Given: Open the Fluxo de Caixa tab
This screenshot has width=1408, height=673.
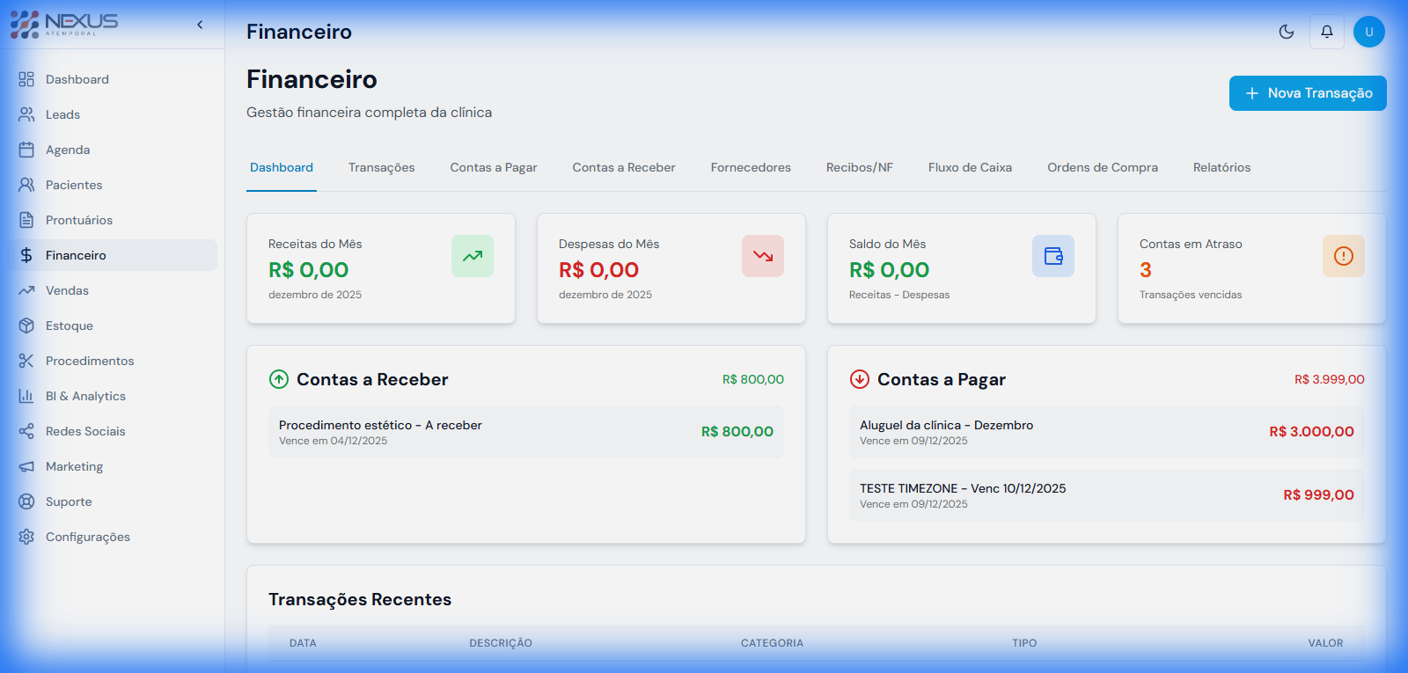Looking at the screenshot, I should 970,167.
